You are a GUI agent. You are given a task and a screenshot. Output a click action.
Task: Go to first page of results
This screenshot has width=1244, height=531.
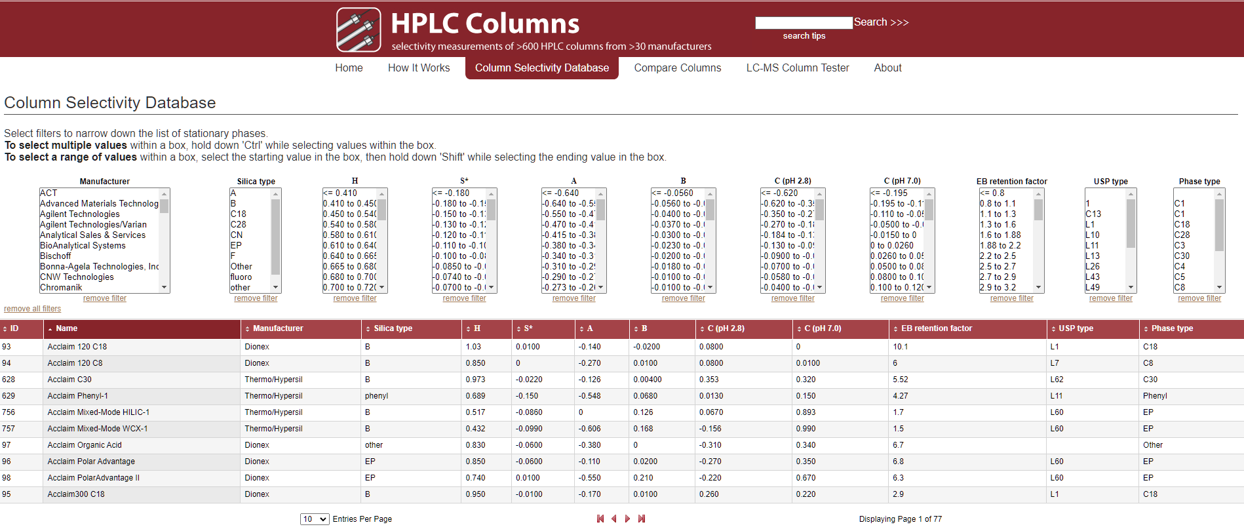click(x=600, y=519)
